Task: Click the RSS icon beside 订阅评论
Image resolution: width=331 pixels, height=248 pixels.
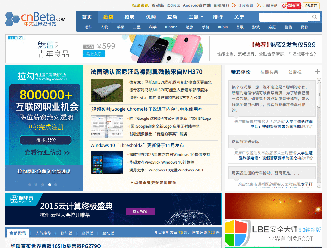Action: tap(258, 5)
